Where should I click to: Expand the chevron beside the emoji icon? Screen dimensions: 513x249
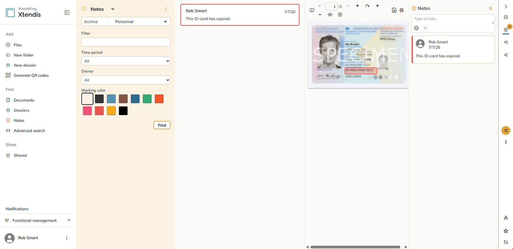(x=425, y=28)
